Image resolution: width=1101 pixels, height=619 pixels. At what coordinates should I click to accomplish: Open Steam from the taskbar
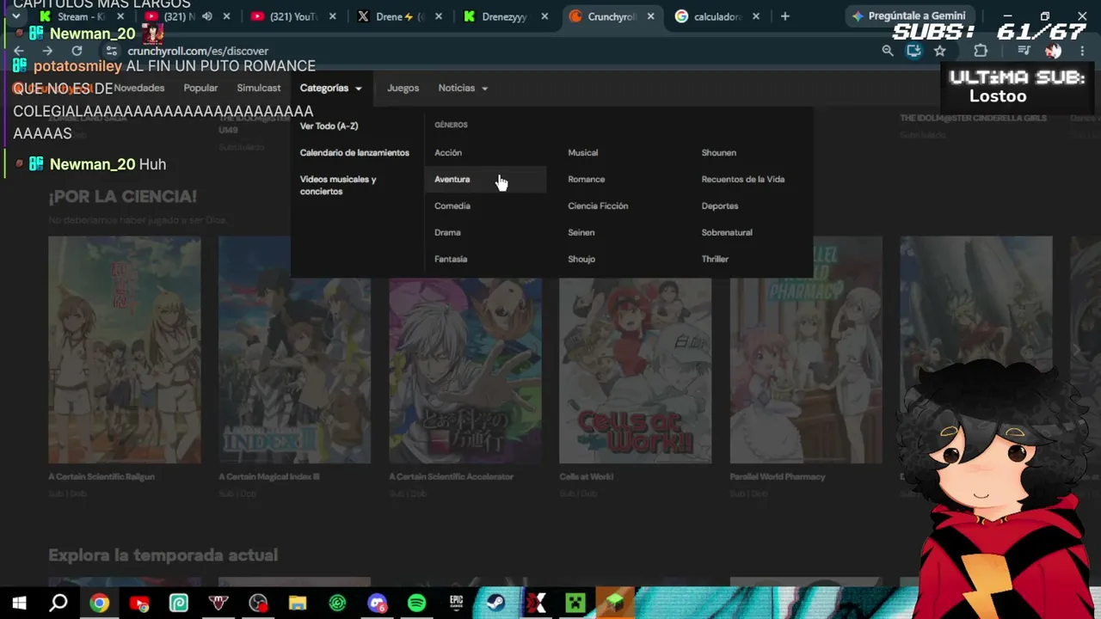pos(495,604)
